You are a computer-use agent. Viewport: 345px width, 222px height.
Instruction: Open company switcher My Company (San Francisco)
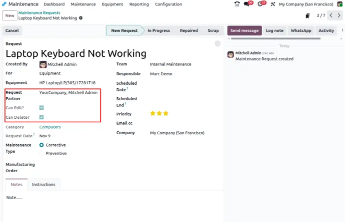coord(305,4)
